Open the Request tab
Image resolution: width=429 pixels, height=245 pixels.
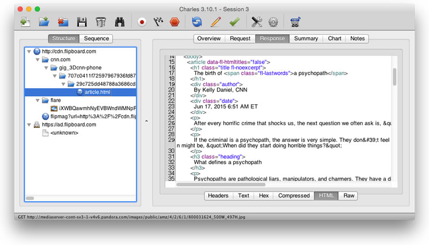coord(240,39)
